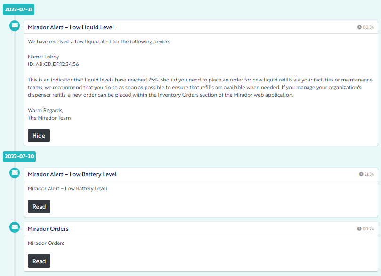Click the clock icon next to 00:24
This screenshot has width=381, height=276.
point(359,229)
